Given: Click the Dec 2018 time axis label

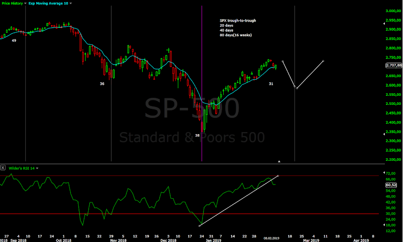Looking at the screenshot, I should click(168, 240).
